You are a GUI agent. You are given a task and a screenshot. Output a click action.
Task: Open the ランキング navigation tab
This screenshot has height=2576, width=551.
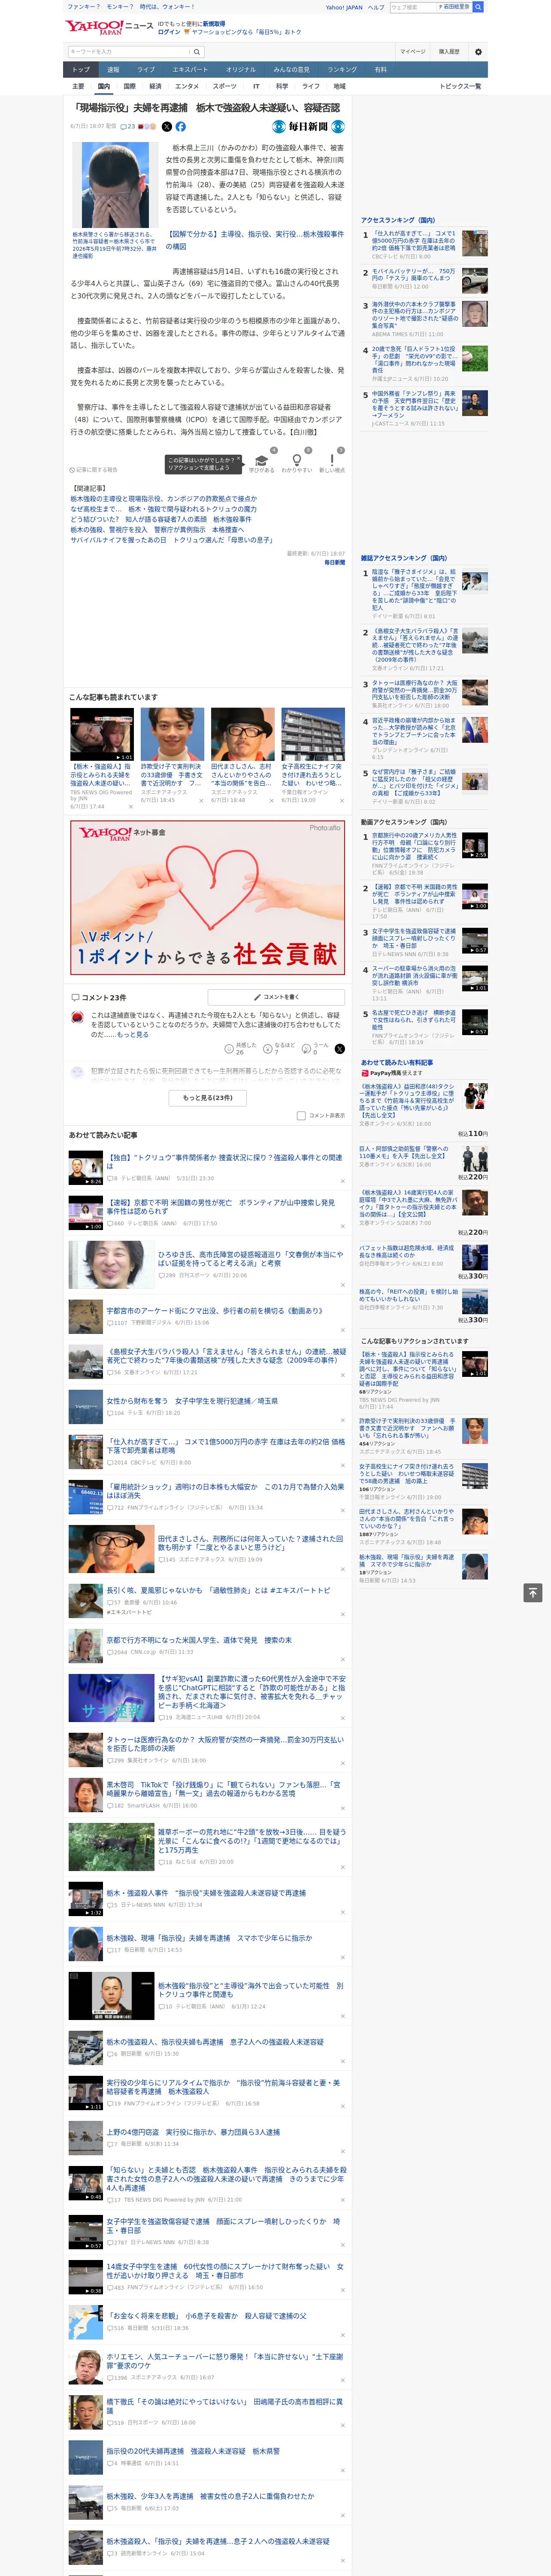point(342,69)
